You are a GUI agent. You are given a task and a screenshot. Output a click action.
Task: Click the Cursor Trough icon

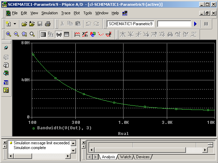coord(131,34)
